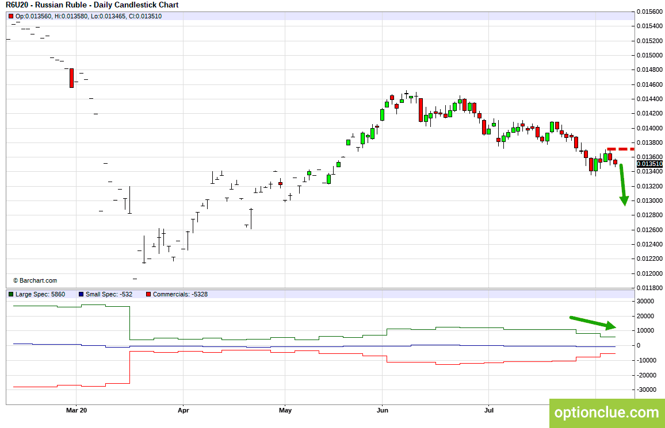
Task: Click the red dashed resistance line
Action: (x=621, y=149)
